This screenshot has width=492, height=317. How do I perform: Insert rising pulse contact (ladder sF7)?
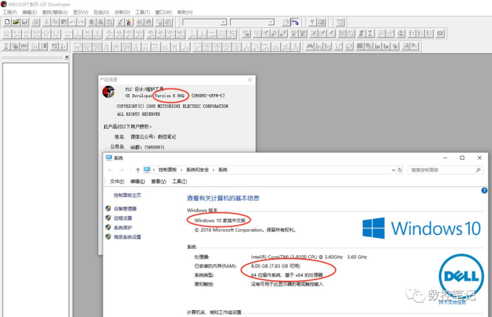[109, 34]
